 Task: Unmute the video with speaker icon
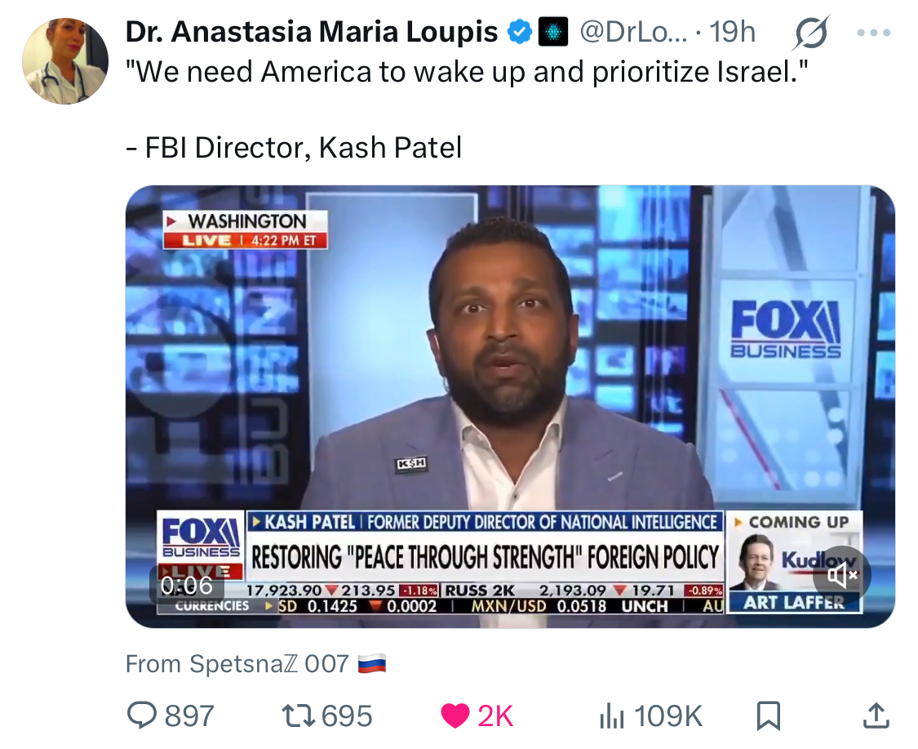pos(842,575)
